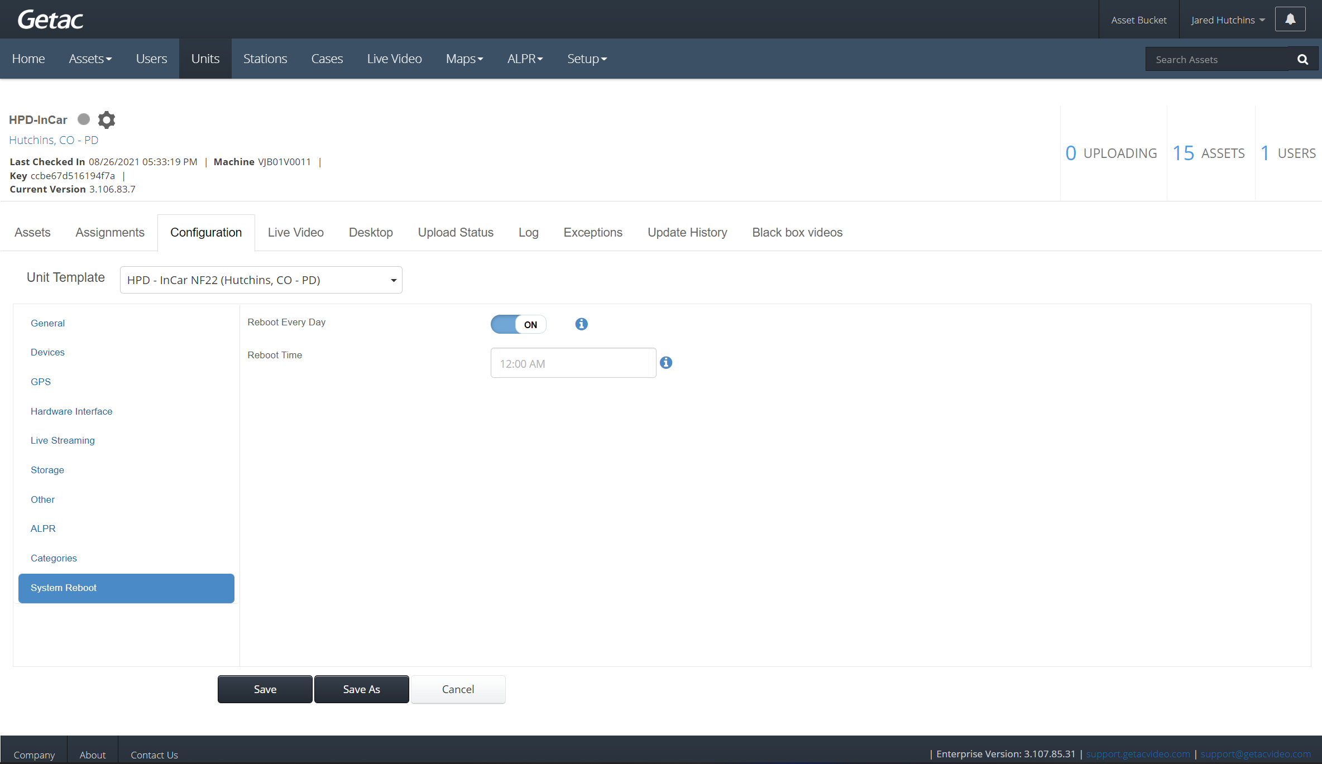Open General configuration section
This screenshot has width=1322, height=764.
47,323
